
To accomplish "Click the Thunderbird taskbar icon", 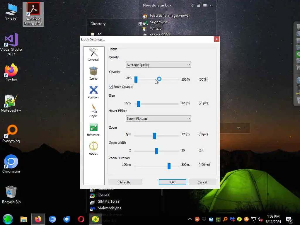I will (67, 219).
